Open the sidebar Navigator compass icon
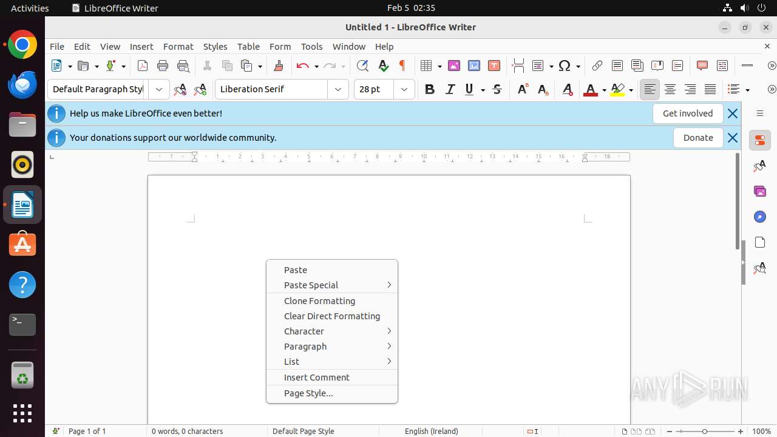The width and height of the screenshot is (777, 437). tap(759, 217)
